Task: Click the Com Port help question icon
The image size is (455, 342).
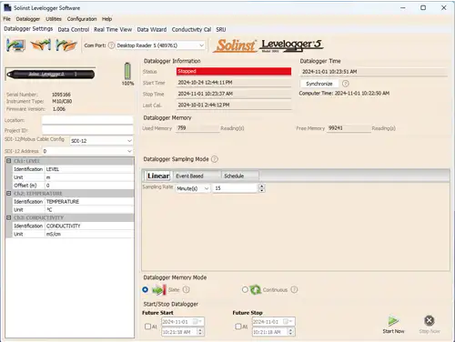Action: pos(111,45)
